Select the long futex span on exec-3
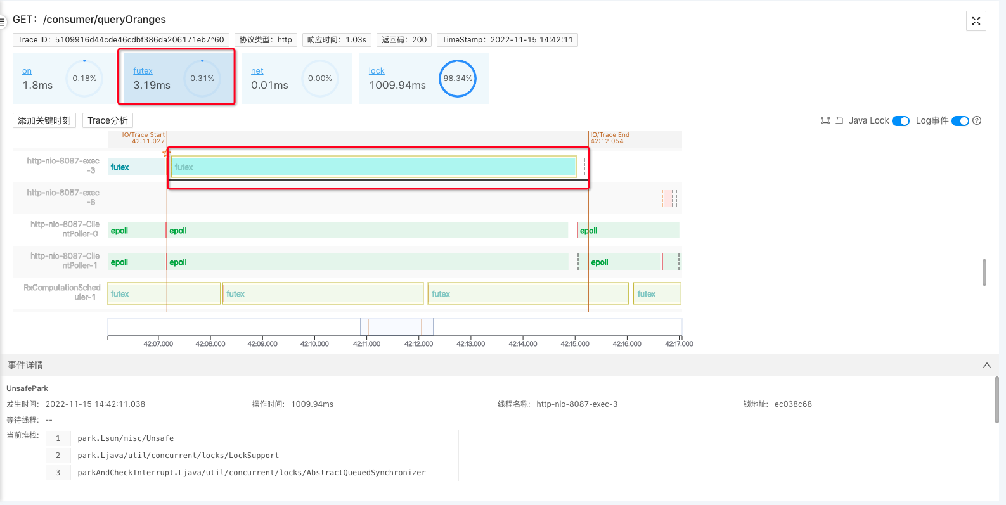1006x505 pixels. [374, 167]
